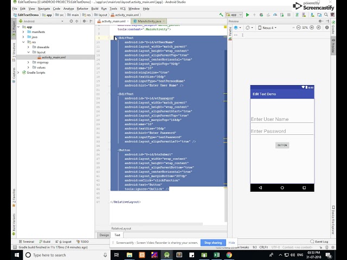Open the SDK Manager icon

click(x=312, y=15)
